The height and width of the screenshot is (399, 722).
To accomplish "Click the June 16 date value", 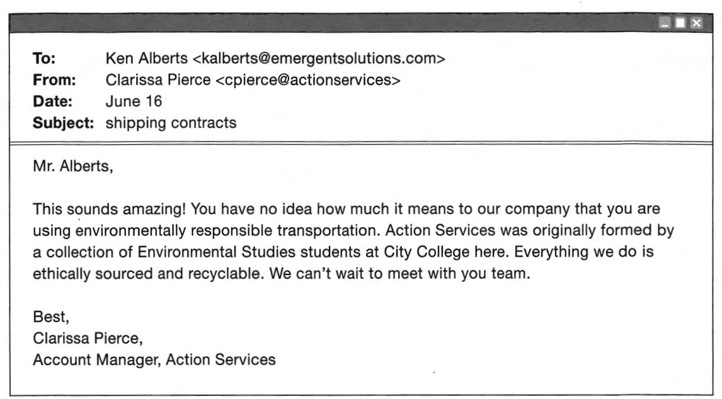I will [134, 101].
